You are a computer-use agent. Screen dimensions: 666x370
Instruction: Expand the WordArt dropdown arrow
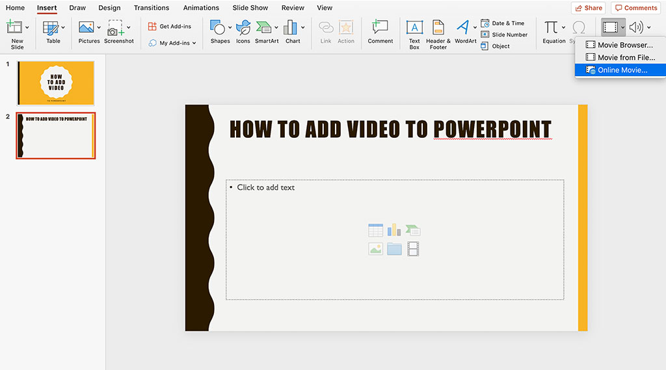475,27
